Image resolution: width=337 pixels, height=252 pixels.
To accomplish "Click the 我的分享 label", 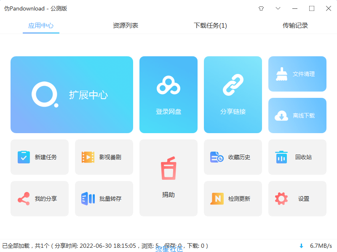I will [46, 199].
